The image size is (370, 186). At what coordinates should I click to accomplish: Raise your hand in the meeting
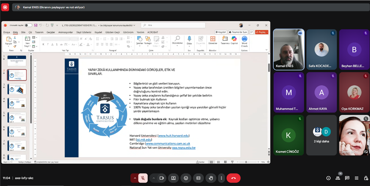(x=211, y=178)
